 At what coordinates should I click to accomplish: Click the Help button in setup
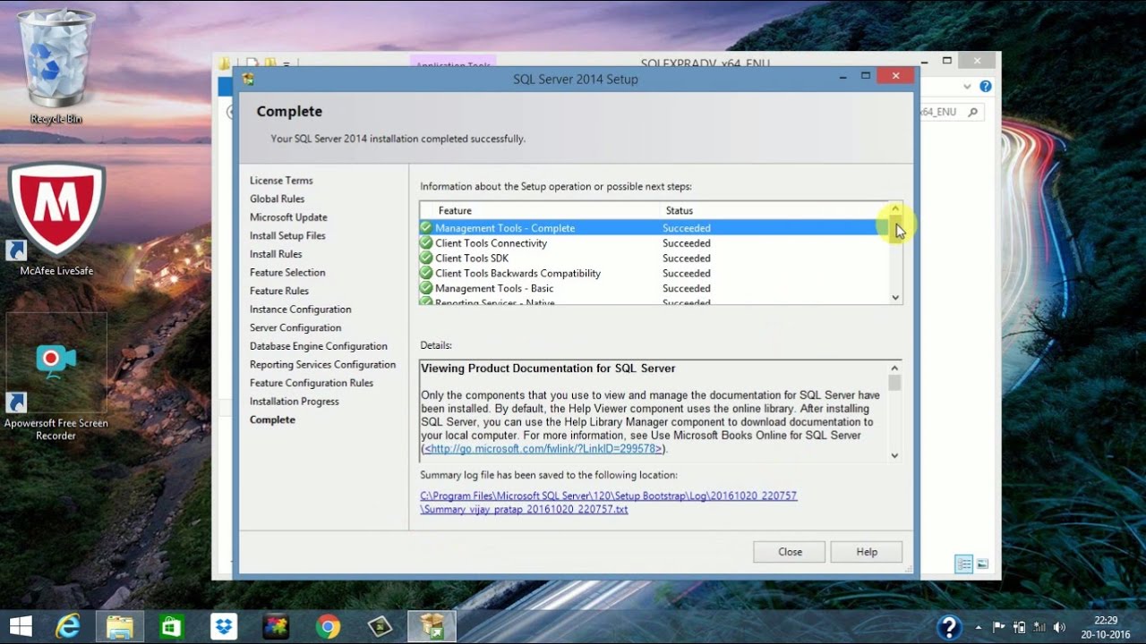[x=867, y=552]
